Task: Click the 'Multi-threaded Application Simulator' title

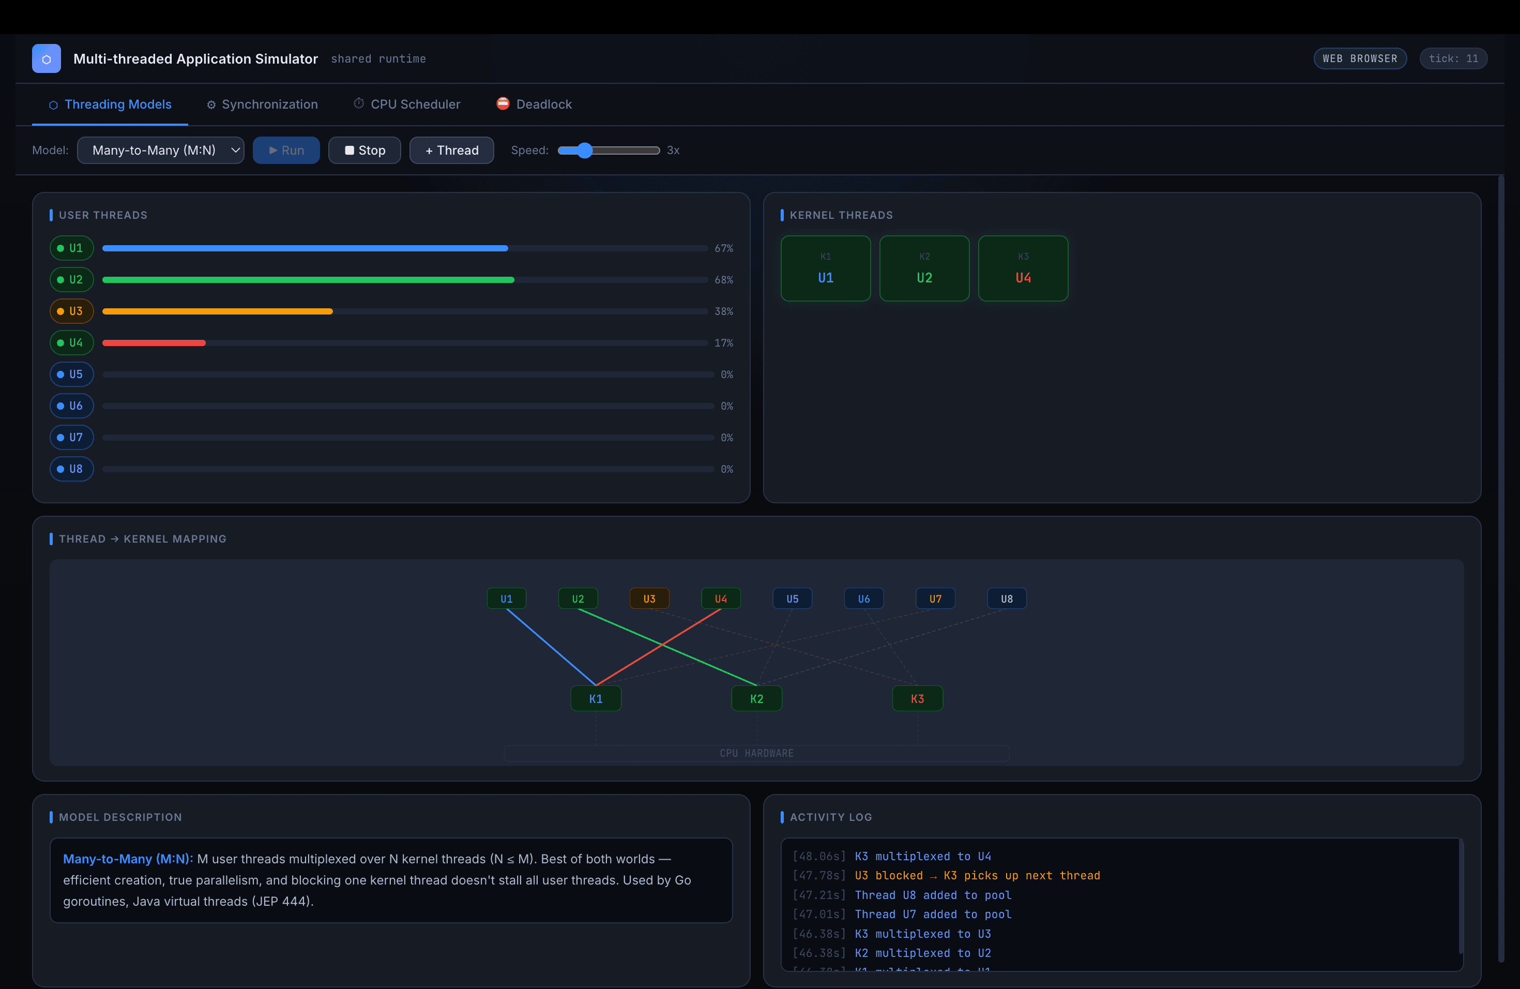Action: coord(195,59)
